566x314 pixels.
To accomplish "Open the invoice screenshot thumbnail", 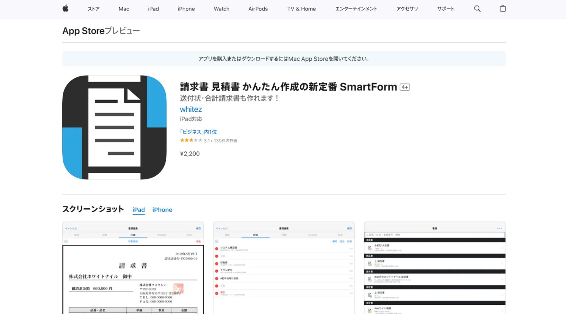I will [133, 268].
